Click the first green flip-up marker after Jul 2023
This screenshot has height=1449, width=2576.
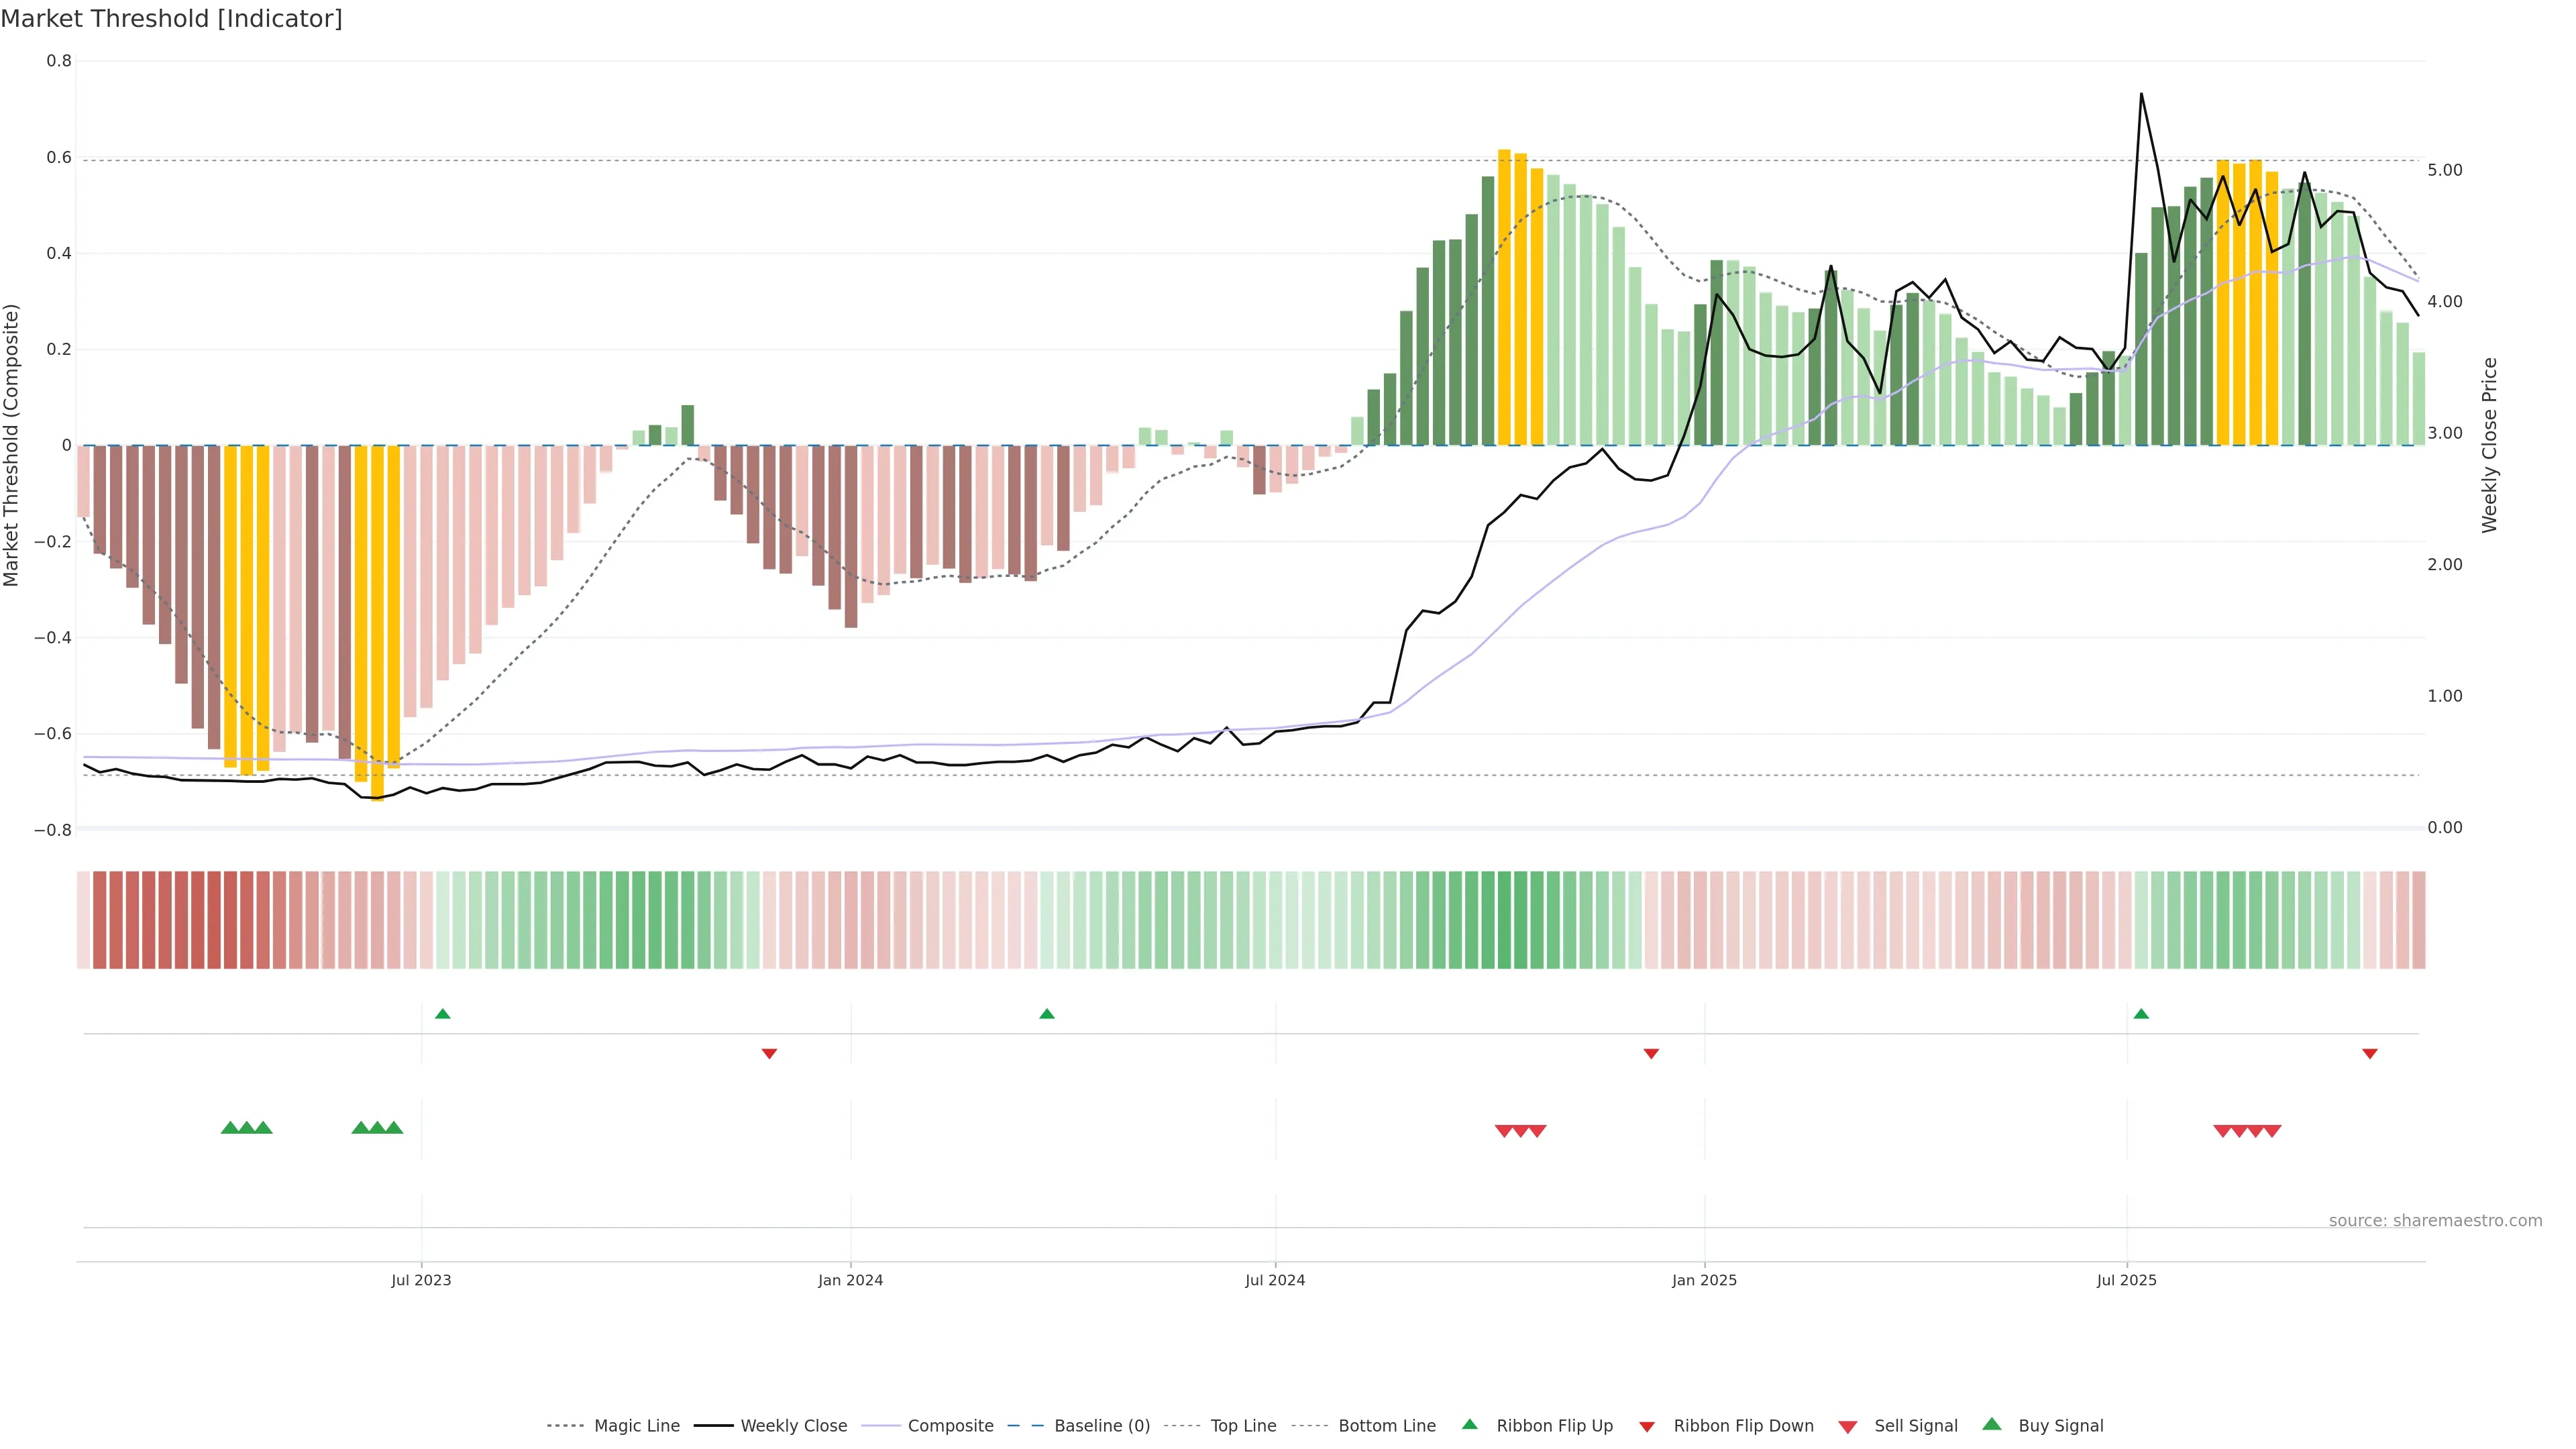click(x=443, y=1014)
